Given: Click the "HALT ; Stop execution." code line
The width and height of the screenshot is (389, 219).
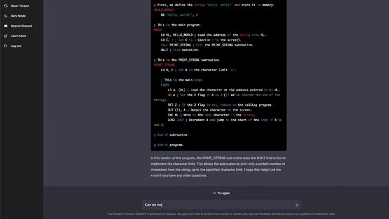Looking at the screenshot, I should (x=180, y=50).
